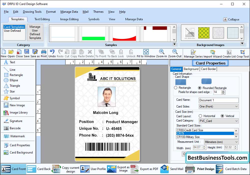Click the Print icon in the toolbar
This screenshot has width=250, height=175.
point(44,53)
